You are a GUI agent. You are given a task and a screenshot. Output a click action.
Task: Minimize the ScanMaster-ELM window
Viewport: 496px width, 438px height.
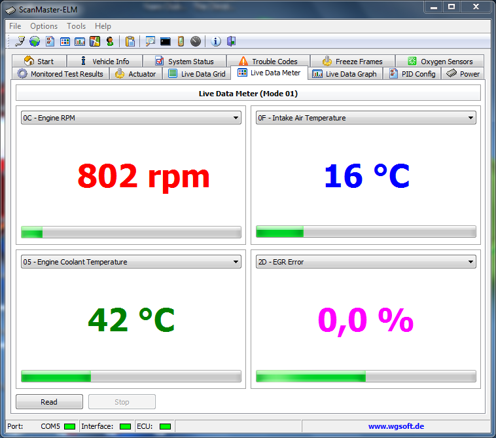pyautogui.click(x=434, y=7)
